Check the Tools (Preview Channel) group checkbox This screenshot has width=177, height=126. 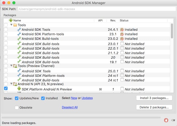tap(6, 66)
